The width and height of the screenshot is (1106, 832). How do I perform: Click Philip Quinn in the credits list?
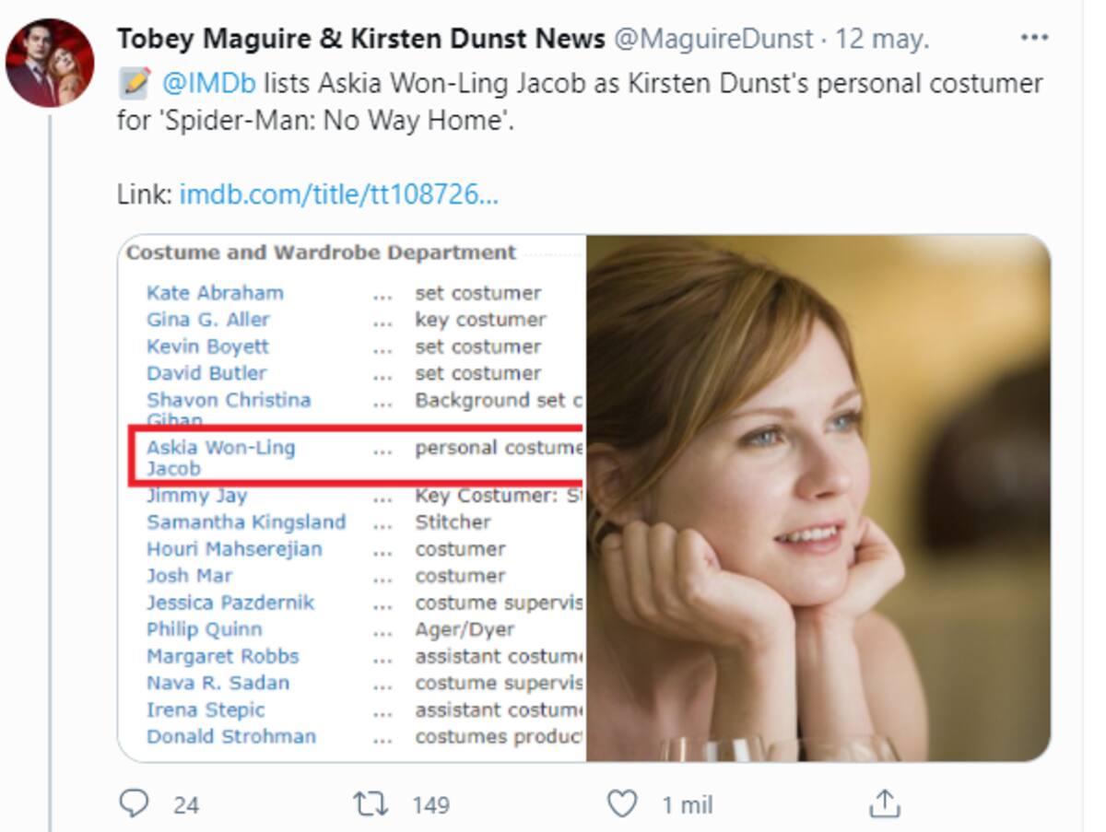[204, 629]
